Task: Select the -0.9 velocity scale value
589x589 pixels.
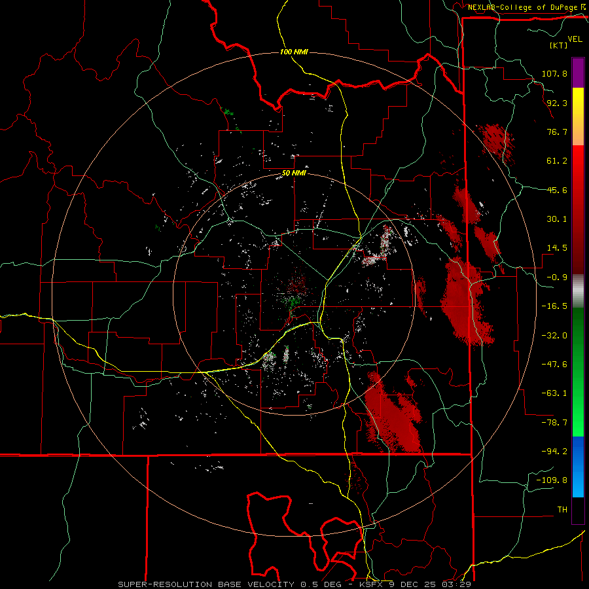Action: 557,277
